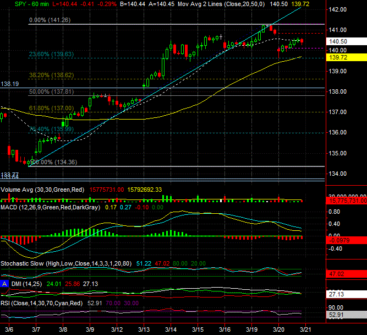Select the 0.00% (141.26) Fibonacci label
The image size is (367, 335).
click(50, 20)
